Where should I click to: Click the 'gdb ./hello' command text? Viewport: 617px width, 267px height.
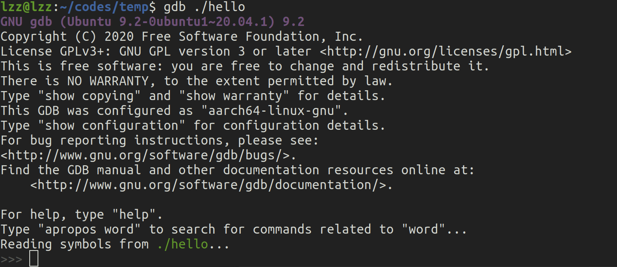pos(205,7)
